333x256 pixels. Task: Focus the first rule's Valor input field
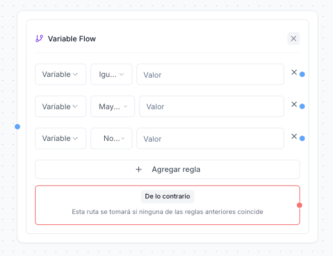pyautogui.click(x=210, y=74)
